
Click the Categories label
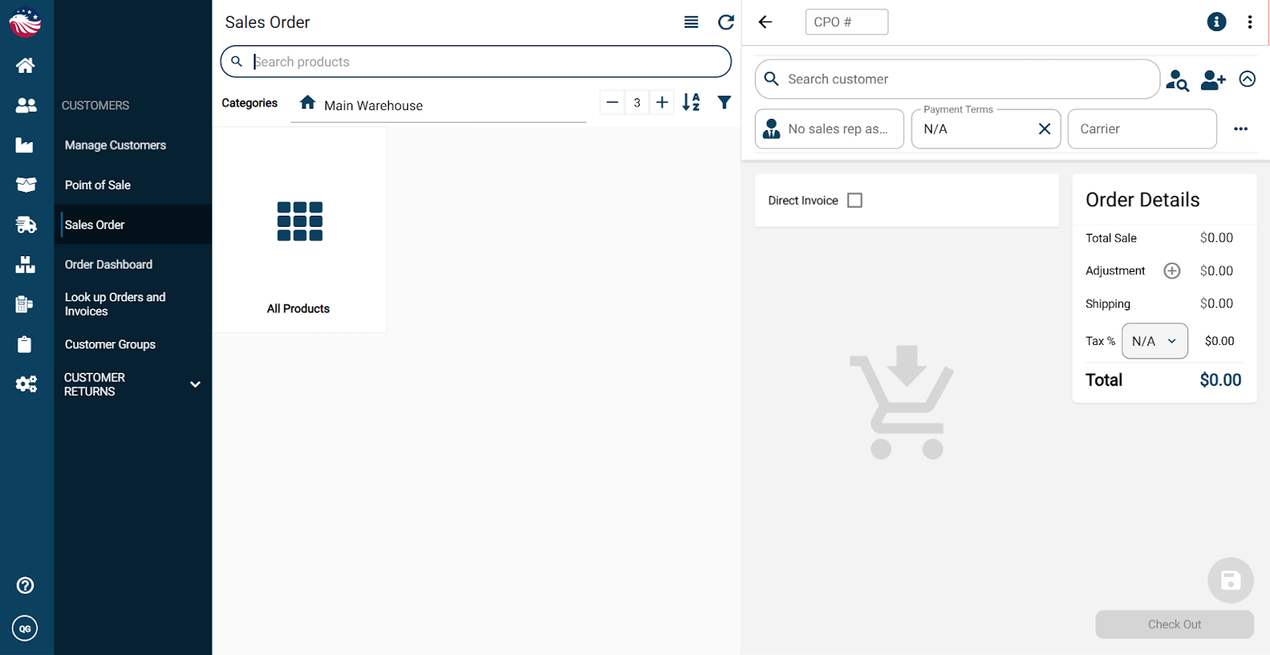[249, 103]
